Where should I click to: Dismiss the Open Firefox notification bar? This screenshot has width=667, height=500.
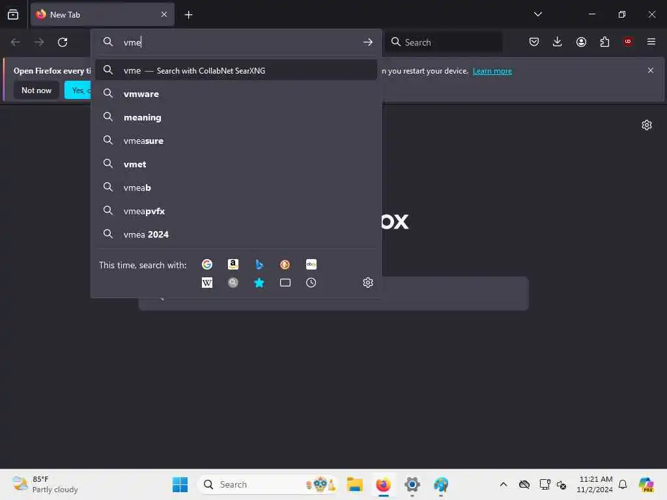651,70
